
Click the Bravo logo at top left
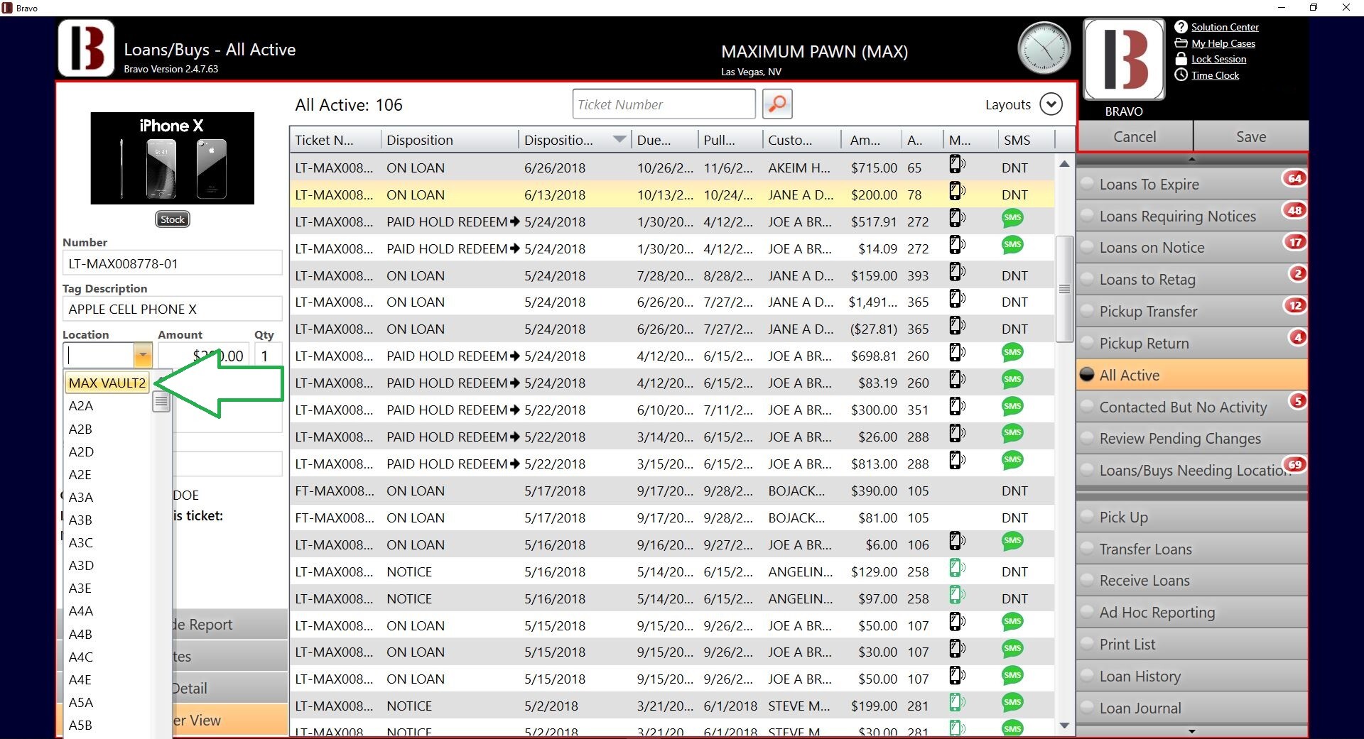pos(86,48)
